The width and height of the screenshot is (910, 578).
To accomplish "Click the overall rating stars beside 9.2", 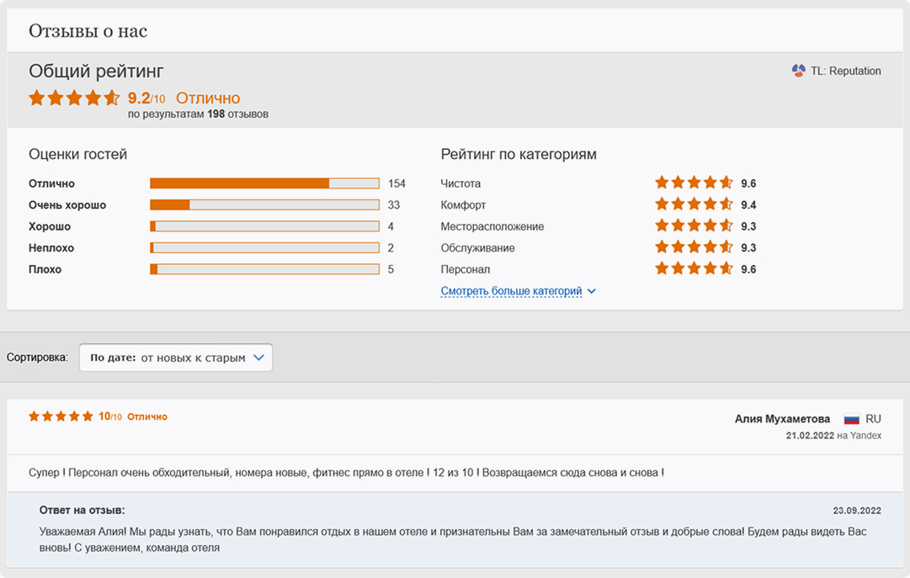I will tap(74, 98).
